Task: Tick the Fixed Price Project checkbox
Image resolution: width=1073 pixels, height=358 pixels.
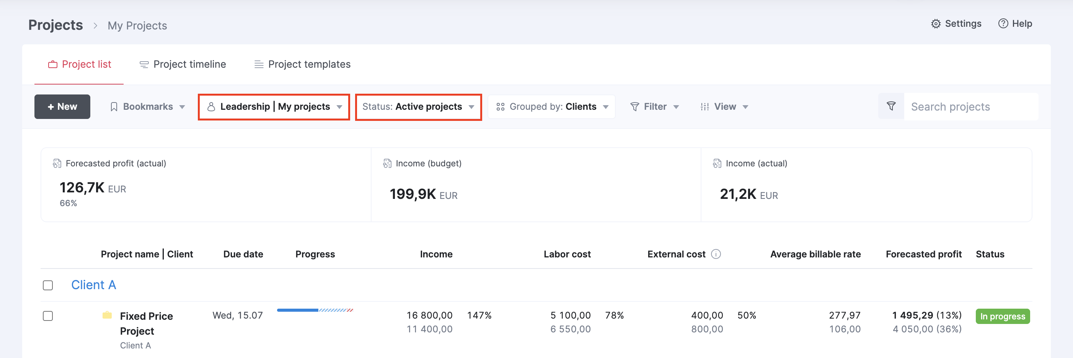Action: pos(48,316)
